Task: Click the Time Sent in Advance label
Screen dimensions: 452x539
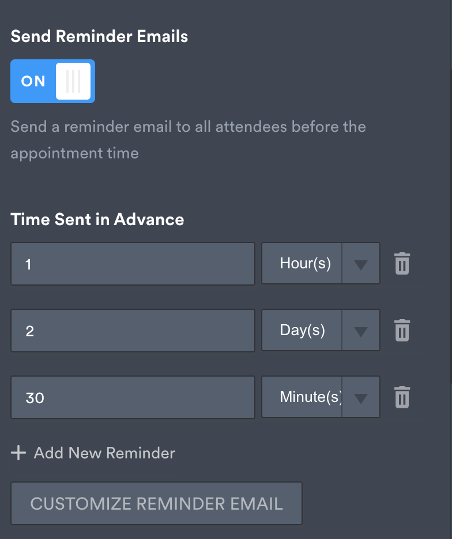Action: point(97,219)
